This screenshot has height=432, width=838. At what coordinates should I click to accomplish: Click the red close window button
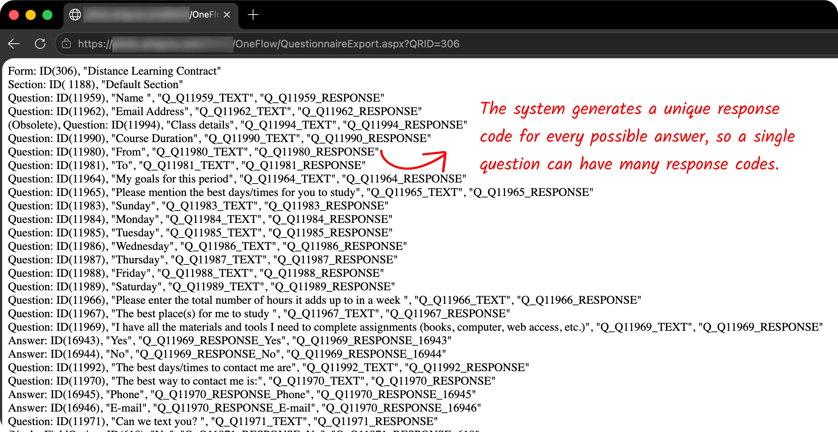click(14, 15)
